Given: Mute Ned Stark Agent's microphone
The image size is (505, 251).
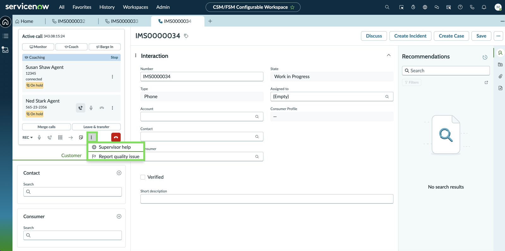Looking at the screenshot, I should point(91,108).
